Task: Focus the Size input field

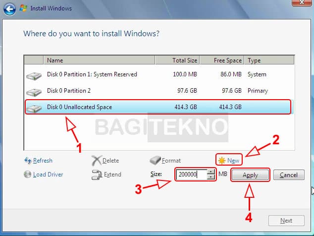Action: click(191, 175)
